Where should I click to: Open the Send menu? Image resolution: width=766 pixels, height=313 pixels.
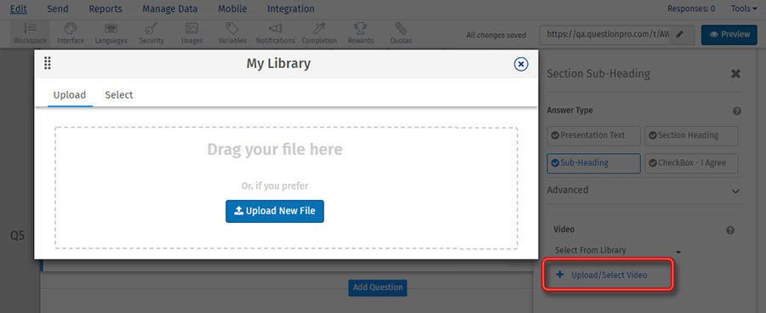58,9
